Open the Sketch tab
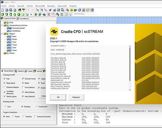 click(19, 71)
